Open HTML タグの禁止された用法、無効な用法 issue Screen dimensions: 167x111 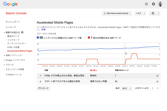[x=64, y=76]
